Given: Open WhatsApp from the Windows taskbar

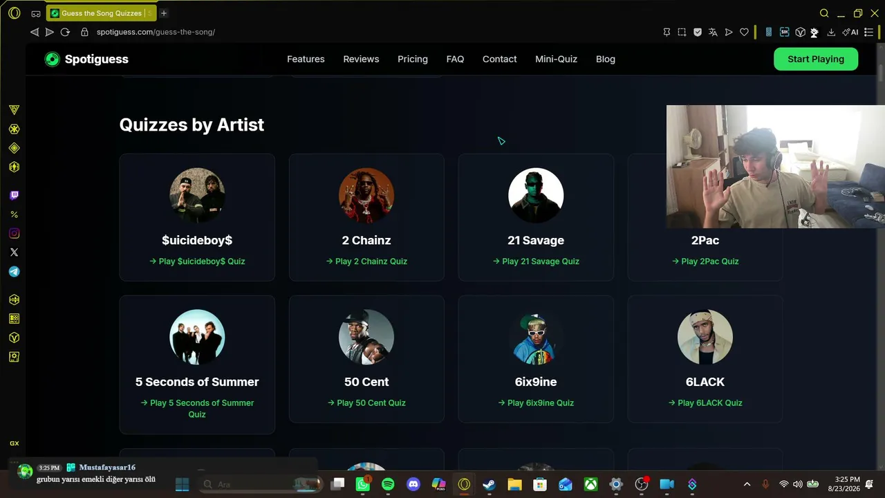Looking at the screenshot, I should coord(363,484).
